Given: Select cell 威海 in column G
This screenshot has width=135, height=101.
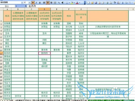Looking at the screenshot, I should [x=81, y=33].
